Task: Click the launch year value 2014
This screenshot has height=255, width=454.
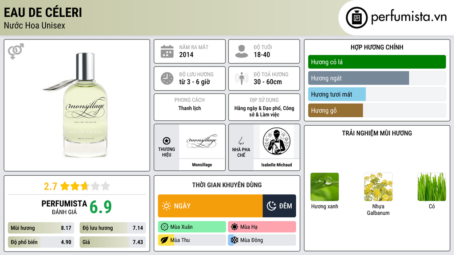Action: click(186, 54)
